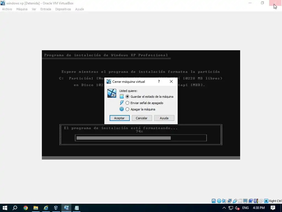
Task: Click the power icon beside 'Apagar la máquina'
Action: (x=122, y=109)
